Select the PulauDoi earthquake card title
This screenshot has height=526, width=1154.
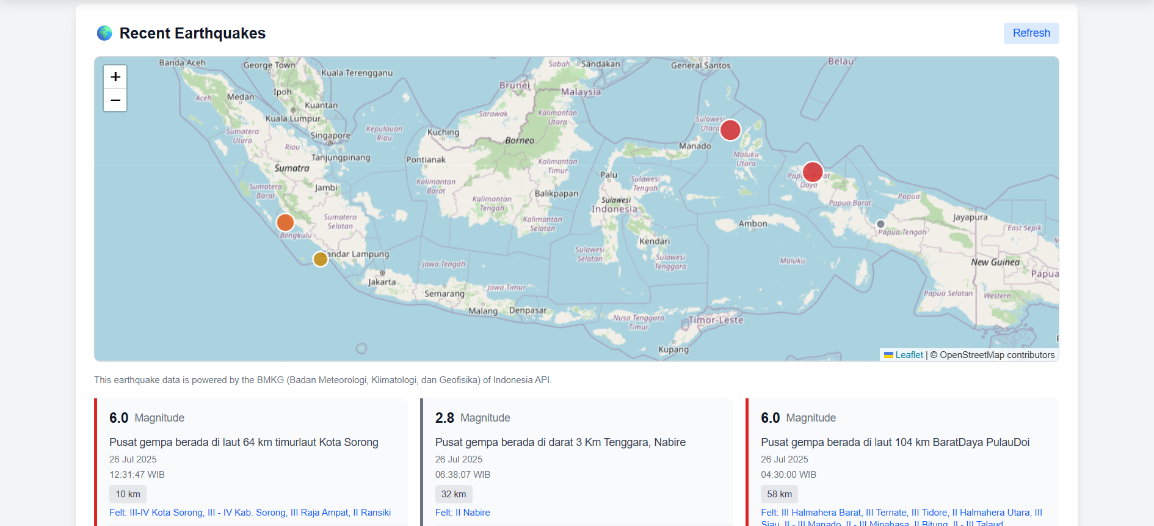pyautogui.click(x=895, y=442)
